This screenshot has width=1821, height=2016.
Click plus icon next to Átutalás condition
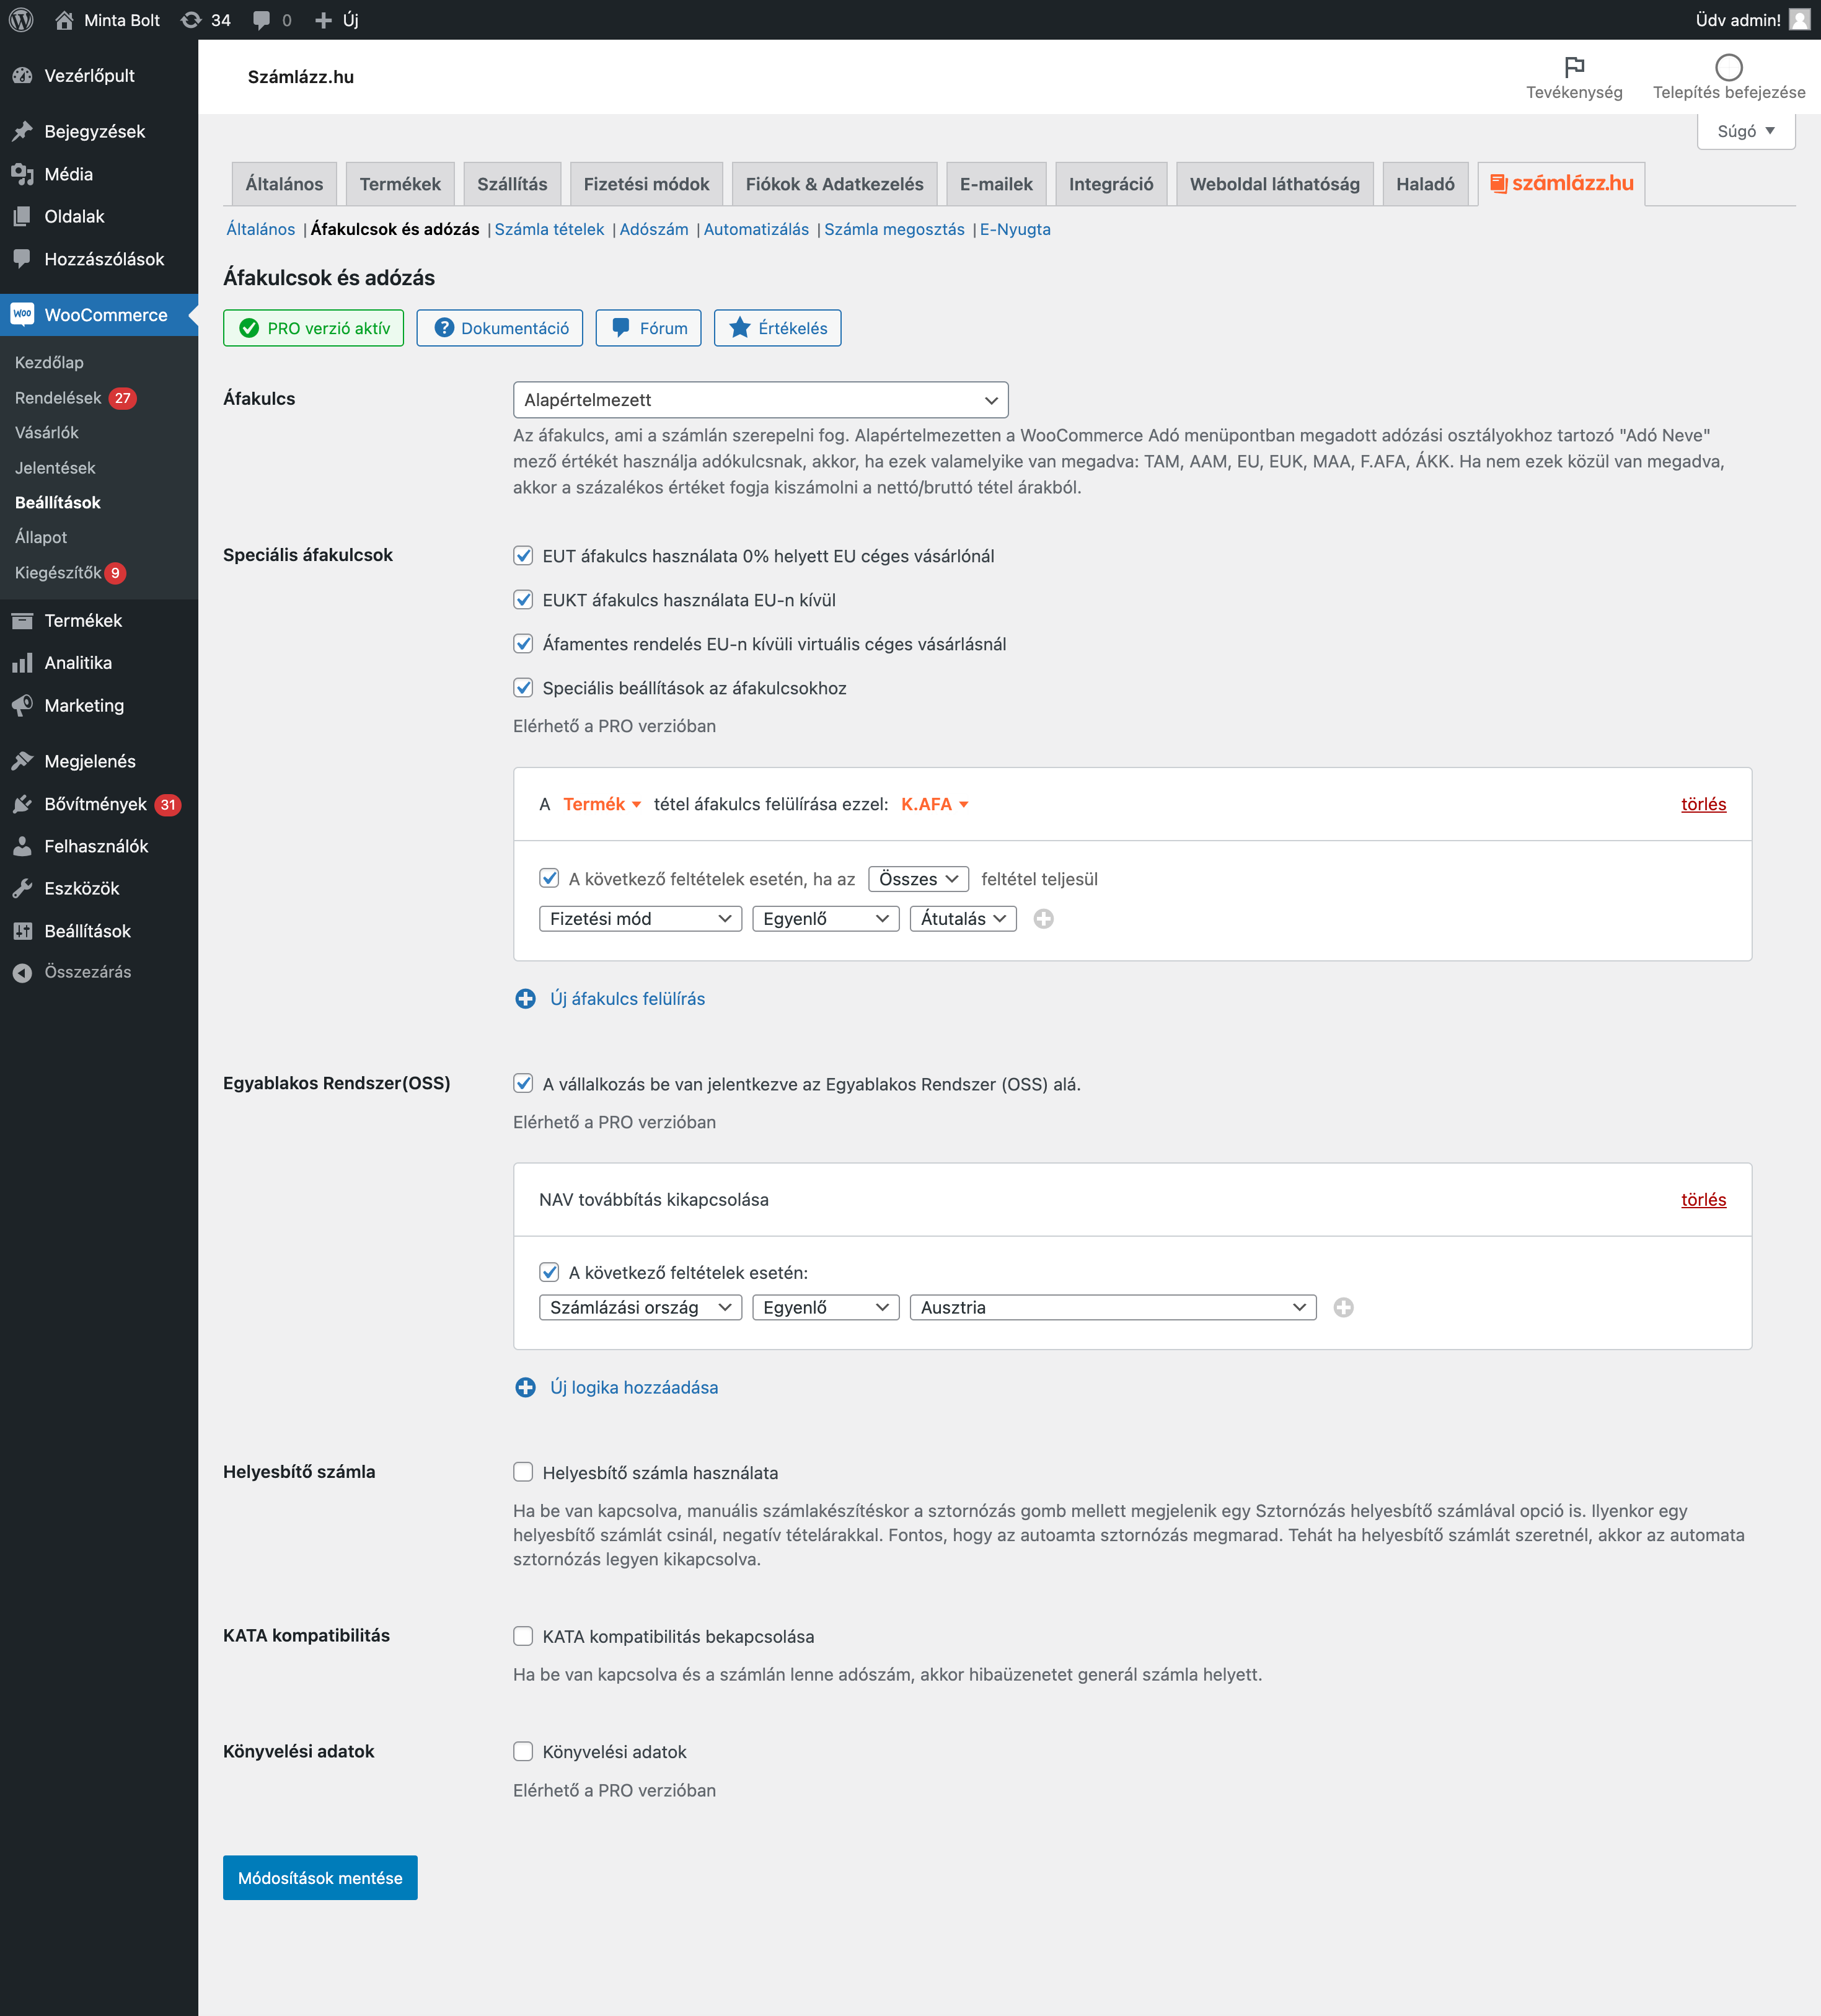click(1043, 919)
